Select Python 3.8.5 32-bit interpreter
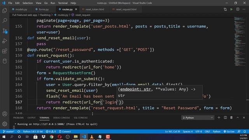 [33, 131]
